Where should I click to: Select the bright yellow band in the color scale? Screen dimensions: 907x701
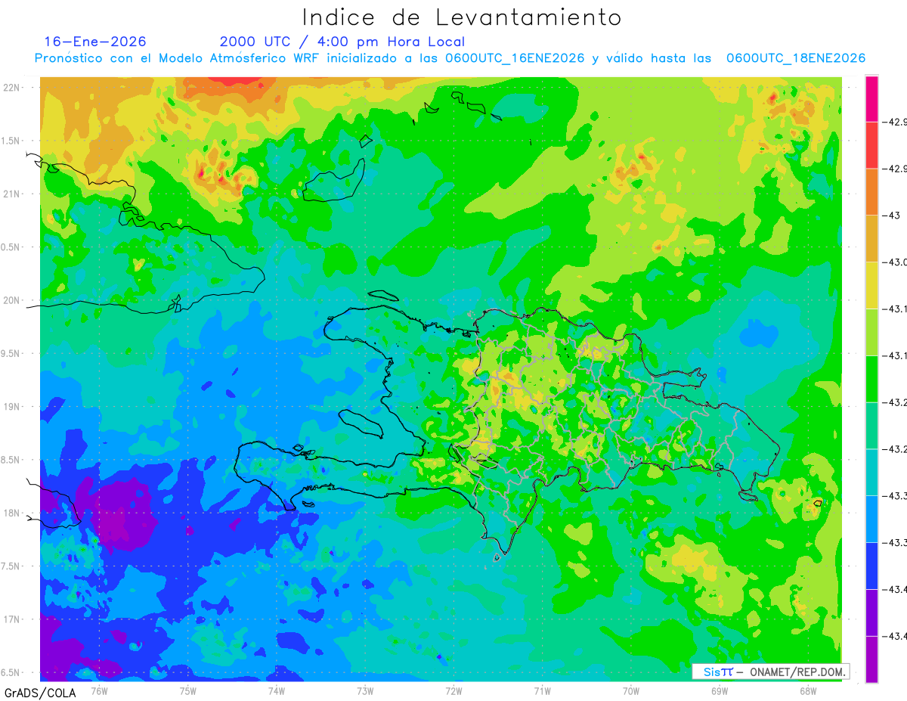[x=871, y=285]
